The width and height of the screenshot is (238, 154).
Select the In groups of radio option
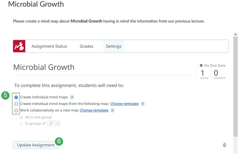point(21,124)
